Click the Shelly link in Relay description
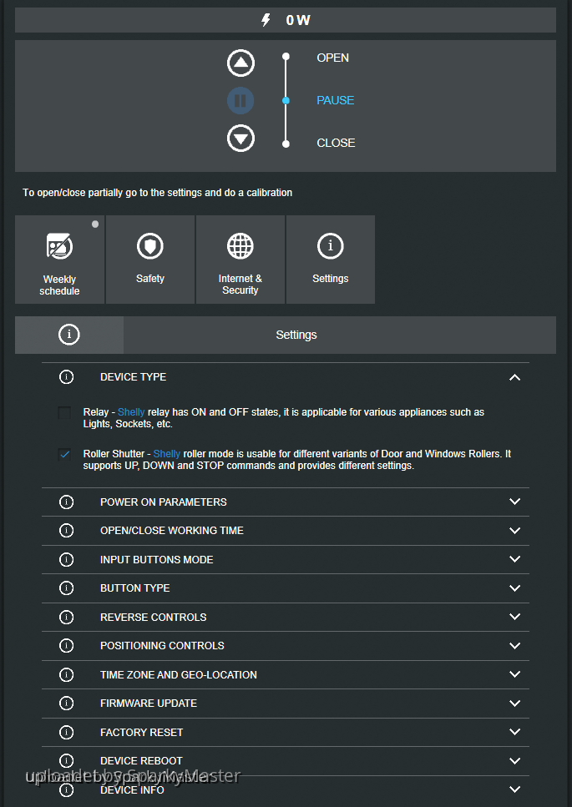This screenshot has height=807, width=572. point(131,412)
